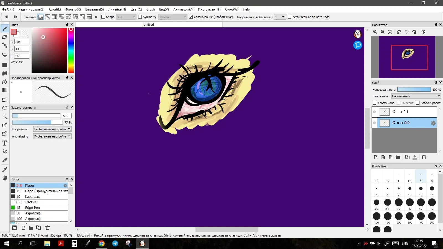
Task: Pick the Hand pan tool
Action: [x=5, y=178]
